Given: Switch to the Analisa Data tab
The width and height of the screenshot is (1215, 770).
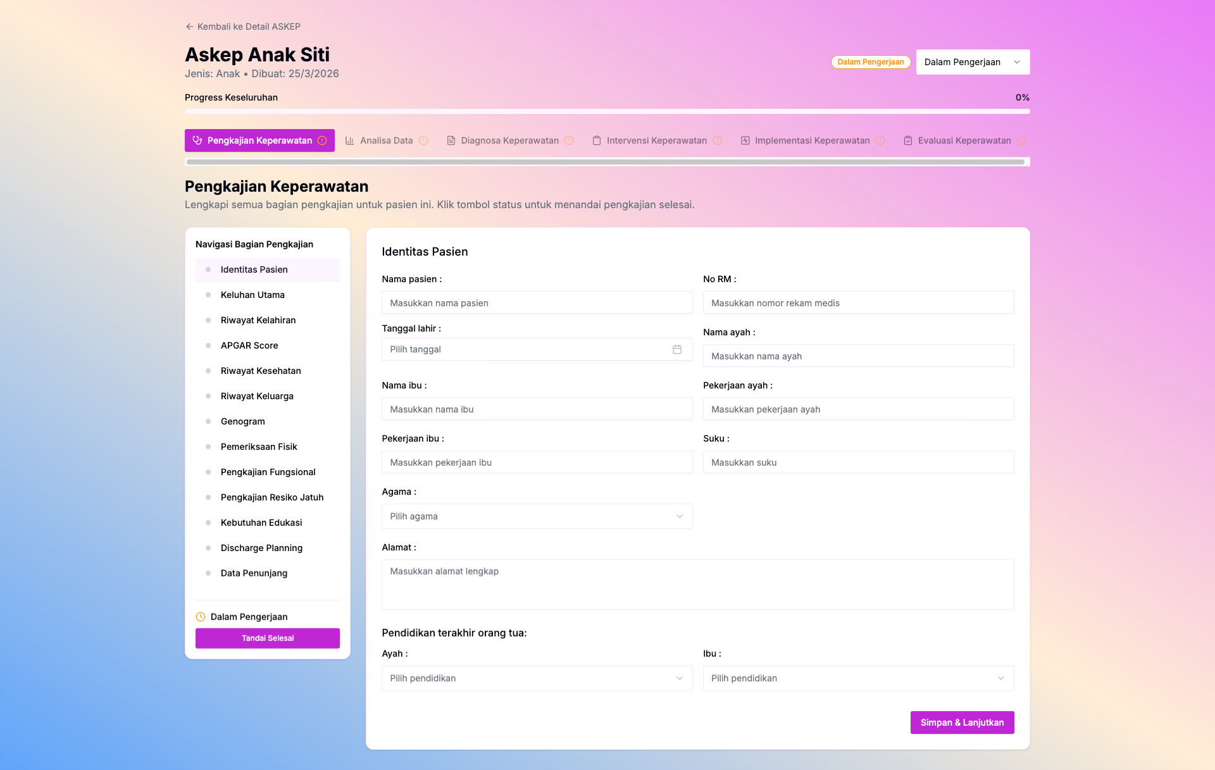Looking at the screenshot, I should tap(386, 140).
